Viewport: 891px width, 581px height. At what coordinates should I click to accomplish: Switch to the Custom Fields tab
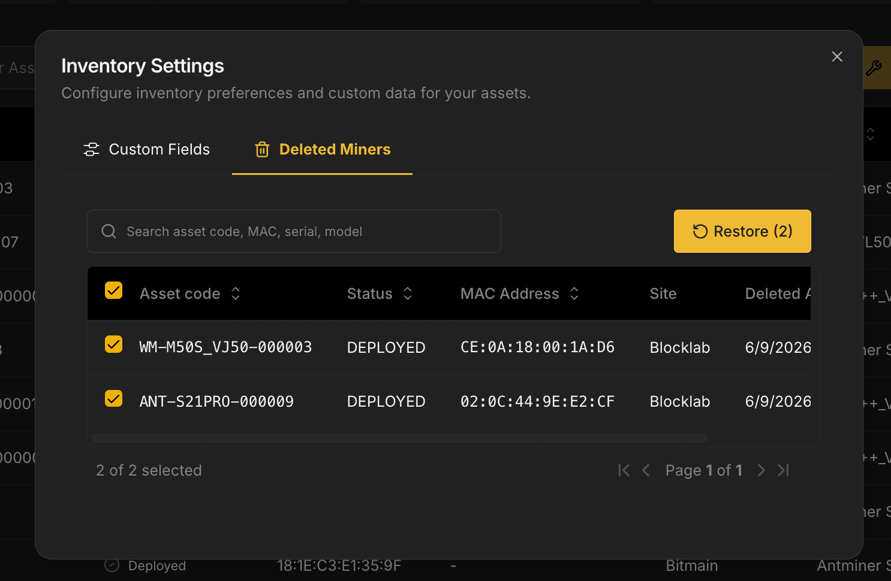coord(147,149)
